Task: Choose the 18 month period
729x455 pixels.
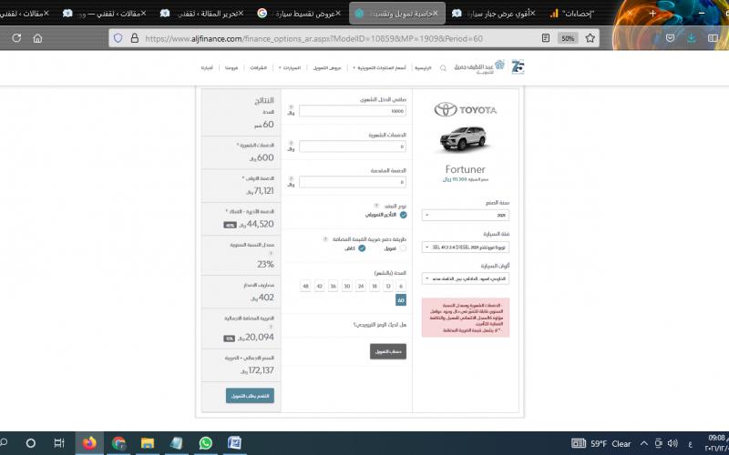Action: tap(375, 286)
